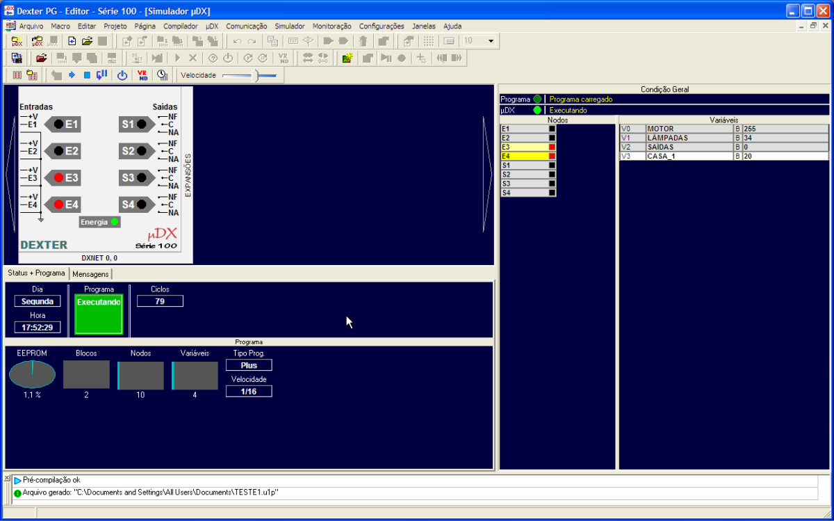This screenshot has height=521, width=834.
Task: Click the gray X cancel toolbar icon
Action: (193, 58)
